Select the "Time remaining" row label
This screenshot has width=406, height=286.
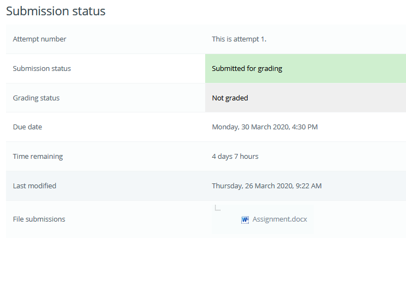pyautogui.click(x=38, y=157)
